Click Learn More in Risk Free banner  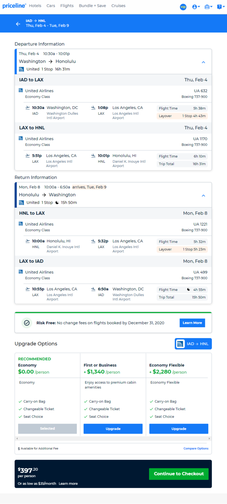point(192,323)
